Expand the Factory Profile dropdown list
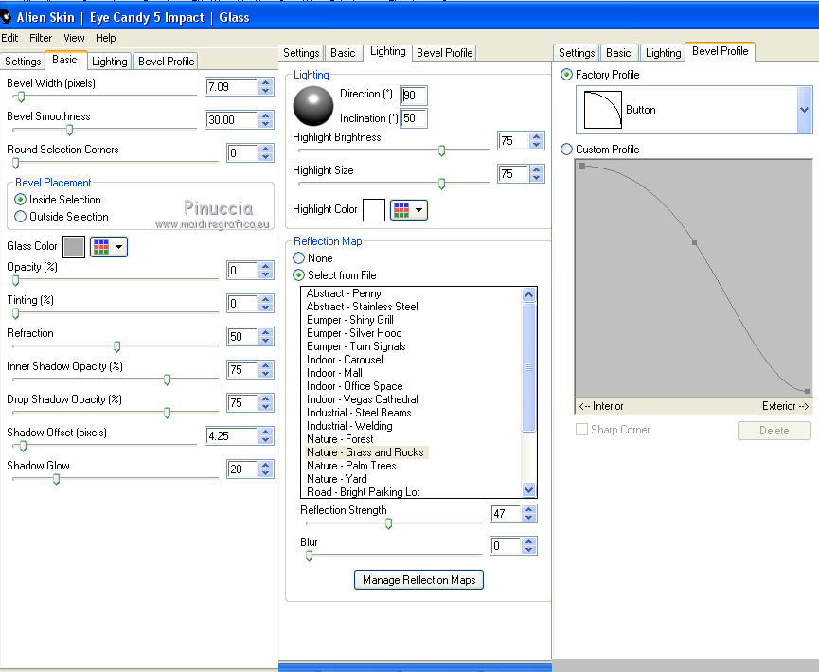This screenshot has width=819, height=672. coord(804,110)
